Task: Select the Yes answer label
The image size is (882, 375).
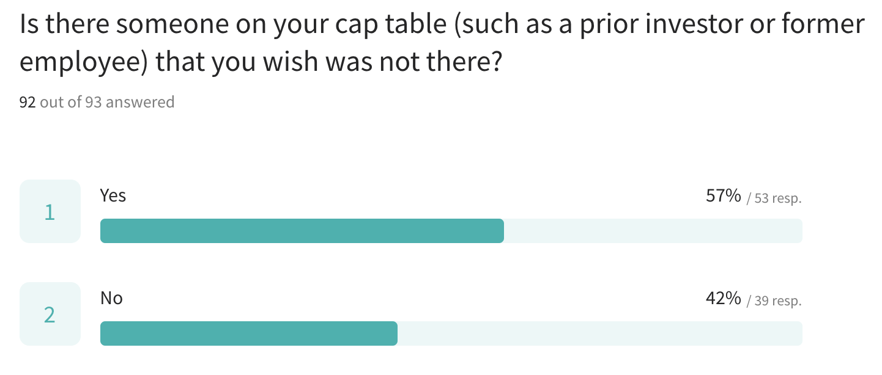Action: [113, 195]
